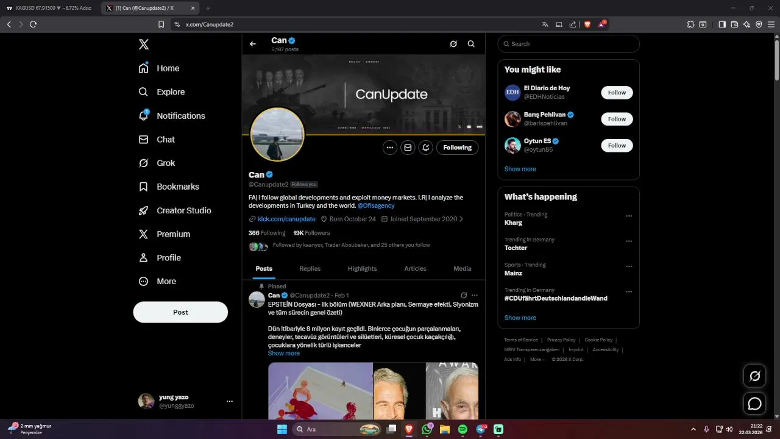Show more under What's happening
The height and width of the screenshot is (439, 780).
coord(520,318)
